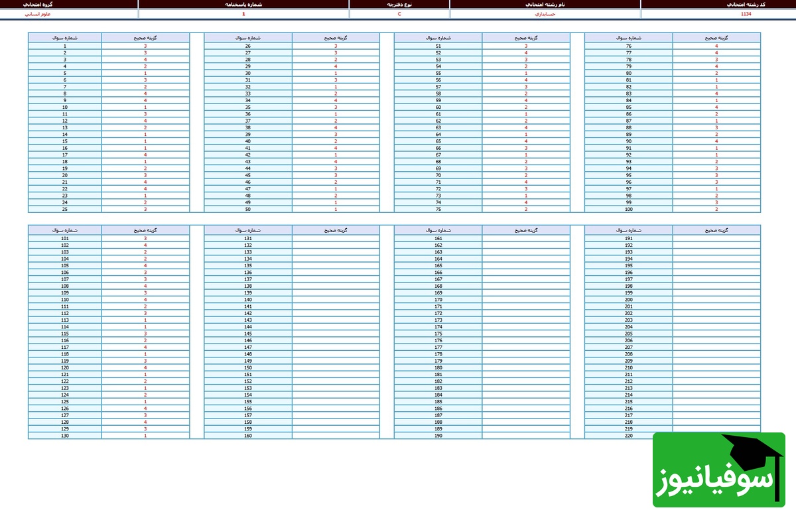Click the نام رشته امتحانی header cell
The image size is (796, 518).
[545, 4]
